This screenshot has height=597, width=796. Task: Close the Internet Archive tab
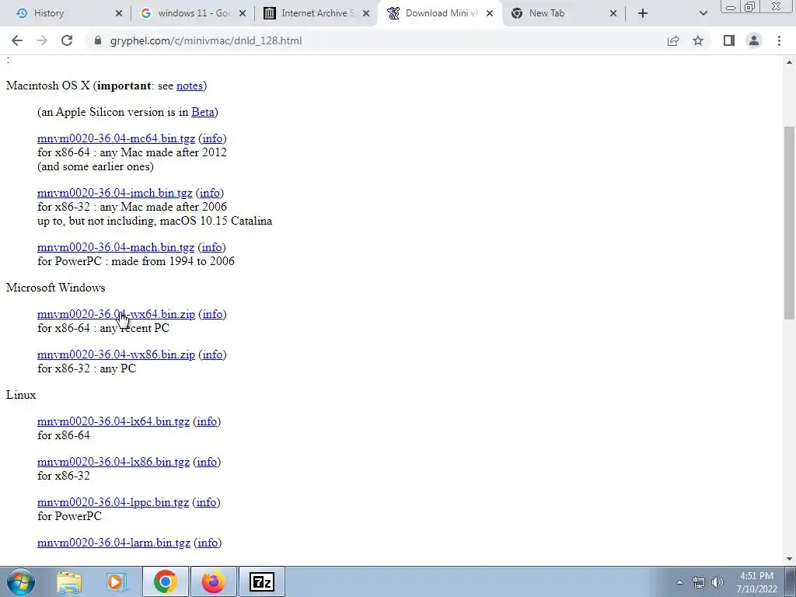pos(366,13)
